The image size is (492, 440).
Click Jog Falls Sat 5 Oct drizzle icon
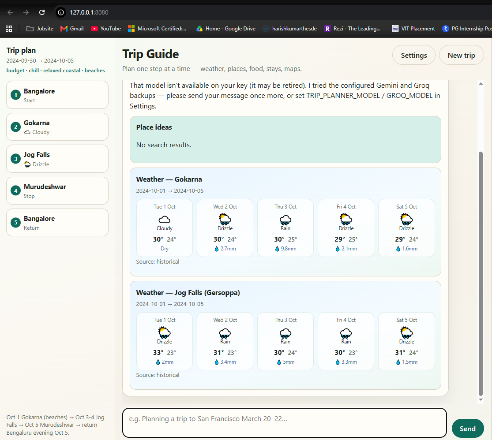point(406,332)
